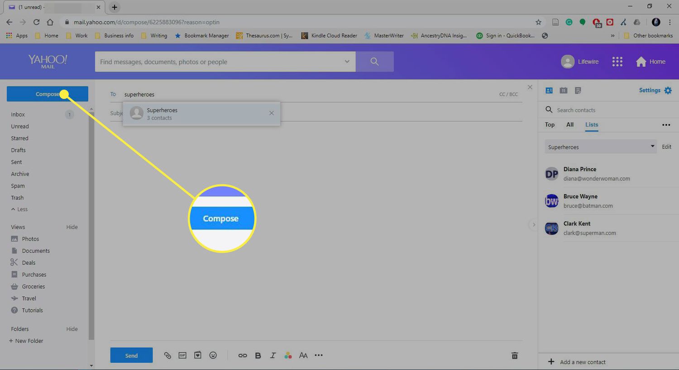
Task: Insert a hyperlink using the link icon
Action: [x=243, y=355]
